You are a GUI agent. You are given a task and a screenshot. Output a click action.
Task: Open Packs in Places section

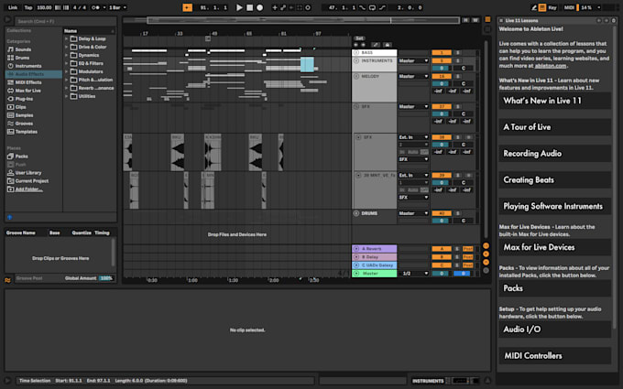(x=21, y=157)
